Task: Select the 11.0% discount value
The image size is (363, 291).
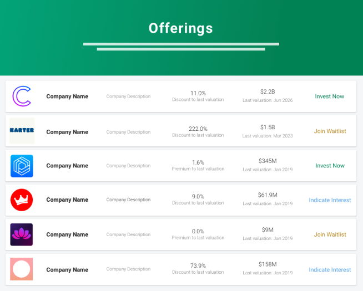Action: click(x=198, y=93)
